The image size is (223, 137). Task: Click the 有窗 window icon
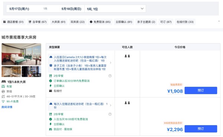[x=3, y=86]
